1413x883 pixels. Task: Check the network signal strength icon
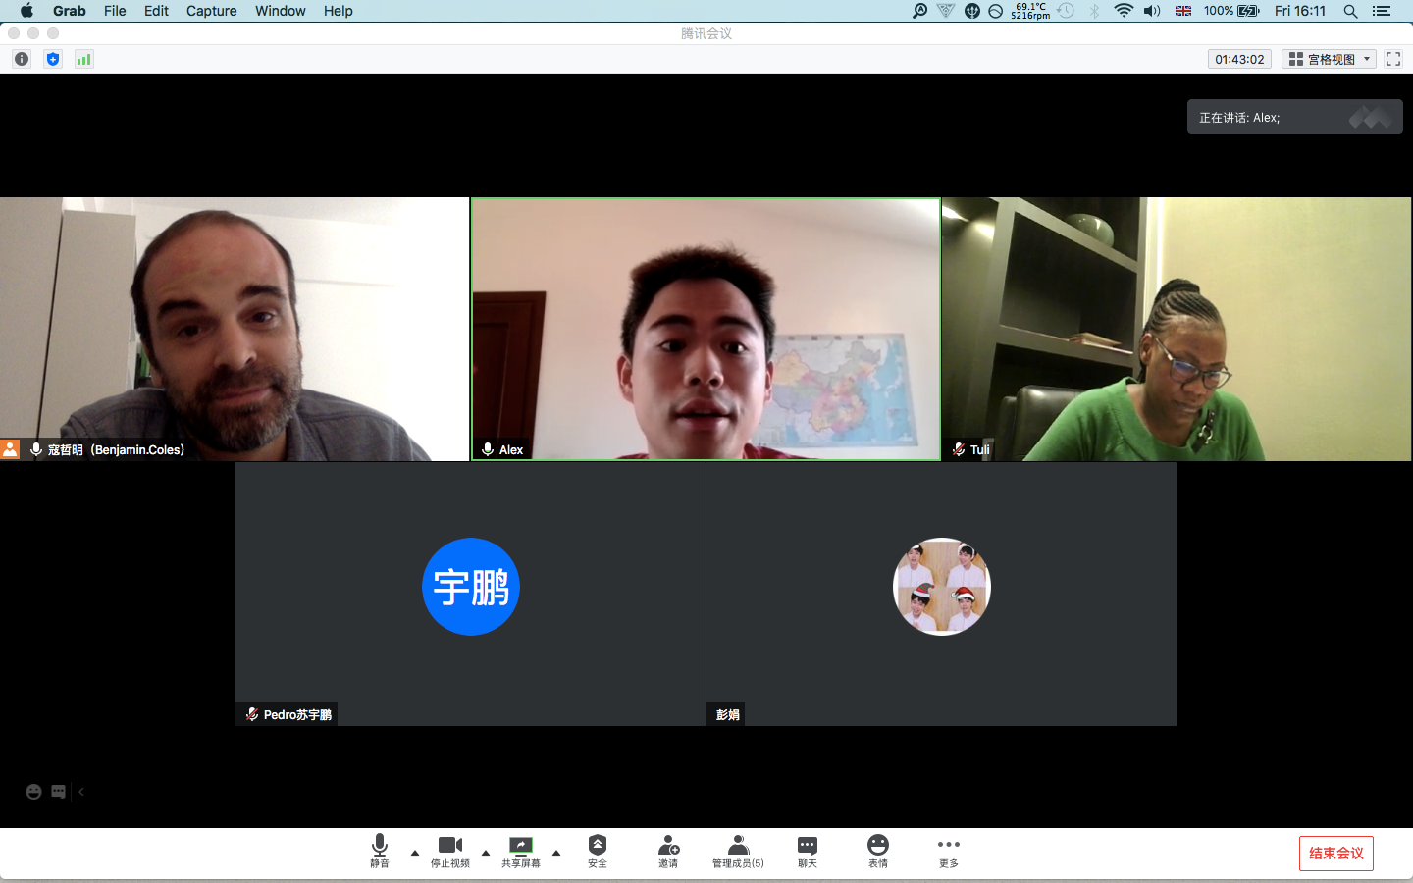click(84, 59)
